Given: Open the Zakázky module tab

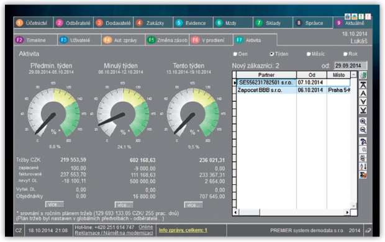Looking at the screenshot, I should pos(153,23).
